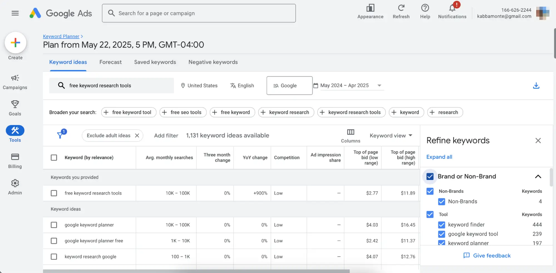
Task: Open the Keyword view dropdown
Action: pyautogui.click(x=391, y=135)
